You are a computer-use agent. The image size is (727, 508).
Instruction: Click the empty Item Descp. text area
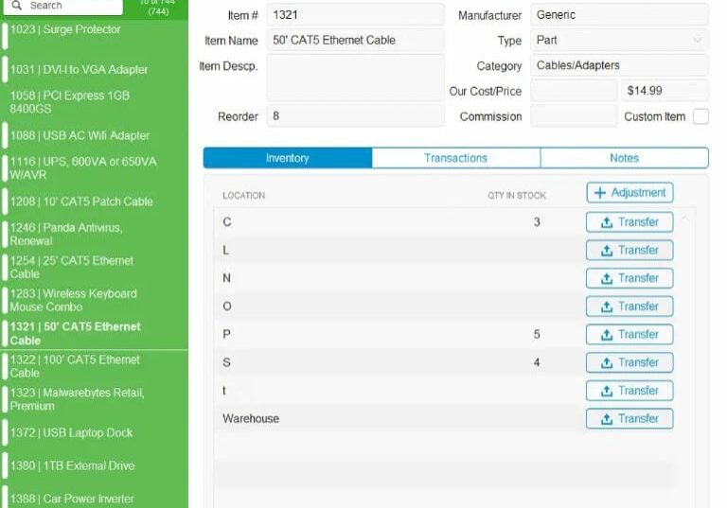pyautogui.click(x=355, y=78)
